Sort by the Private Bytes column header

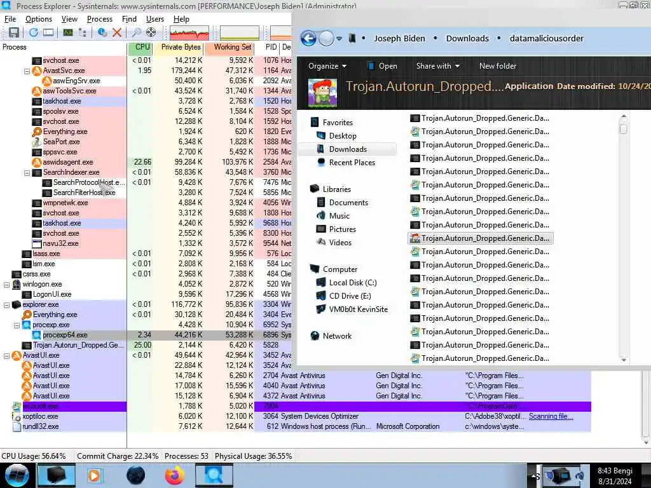point(180,47)
